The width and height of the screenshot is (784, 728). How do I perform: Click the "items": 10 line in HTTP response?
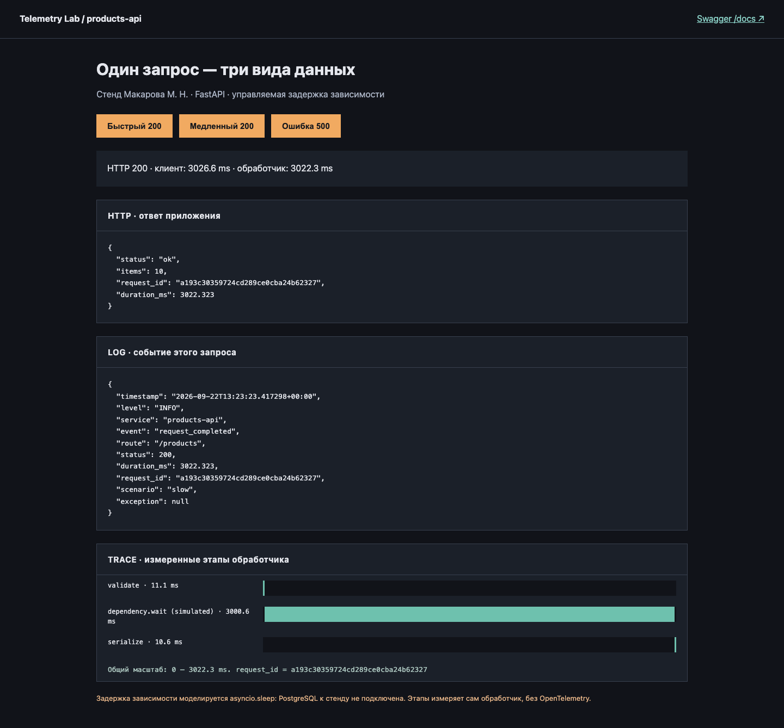pyautogui.click(x=142, y=272)
